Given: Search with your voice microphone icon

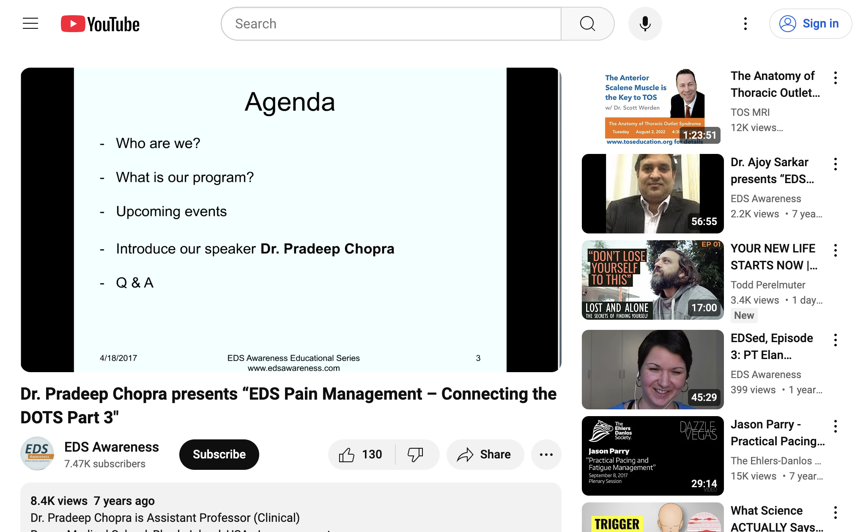Looking at the screenshot, I should [x=645, y=24].
